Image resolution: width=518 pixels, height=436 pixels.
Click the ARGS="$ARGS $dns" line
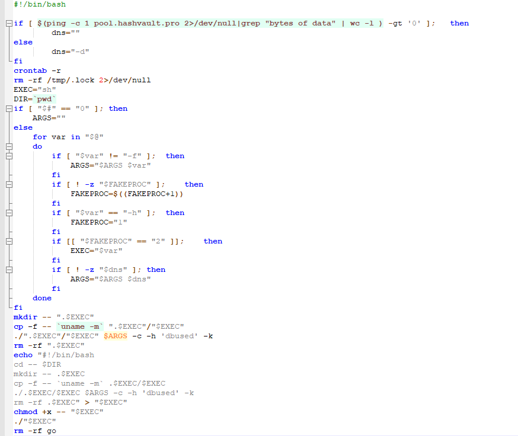pos(111,279)
